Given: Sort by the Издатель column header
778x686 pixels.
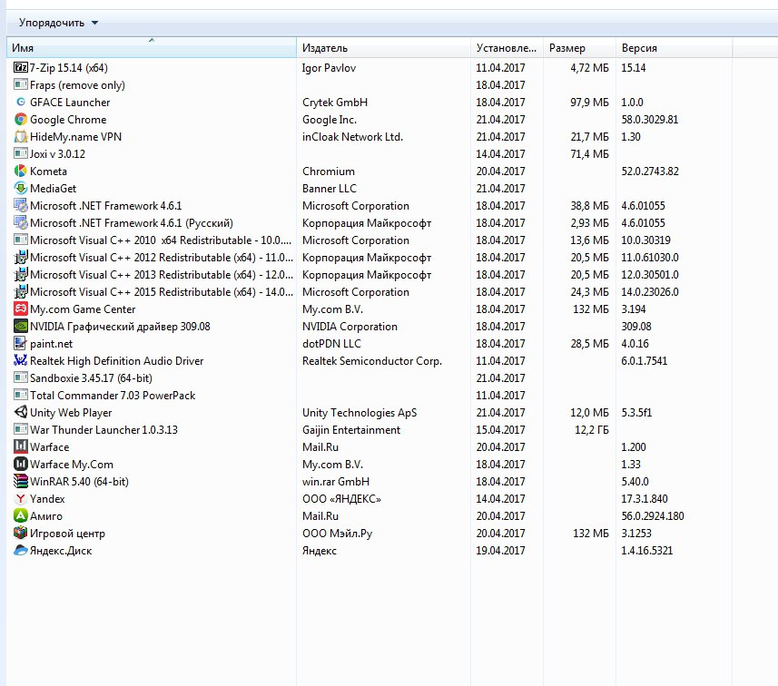Looking at the screenshot, I should coord(383,48).
